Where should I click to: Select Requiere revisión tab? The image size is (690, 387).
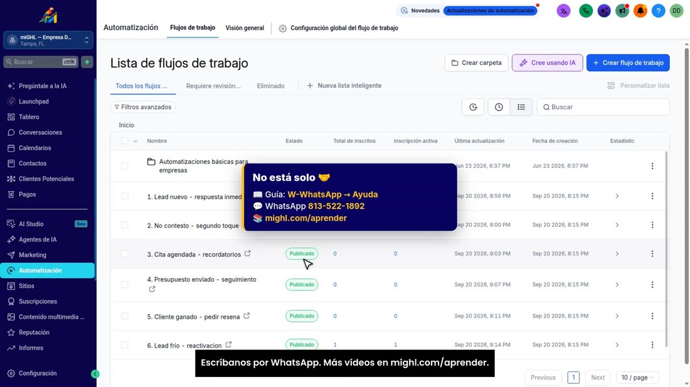(x=213, y=86)
